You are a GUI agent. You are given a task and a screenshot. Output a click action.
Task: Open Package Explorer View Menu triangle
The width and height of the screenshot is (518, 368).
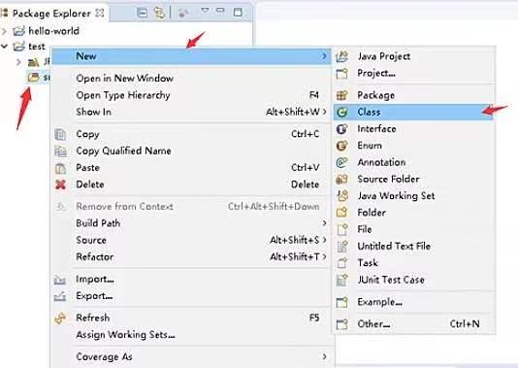pos(205,11)
